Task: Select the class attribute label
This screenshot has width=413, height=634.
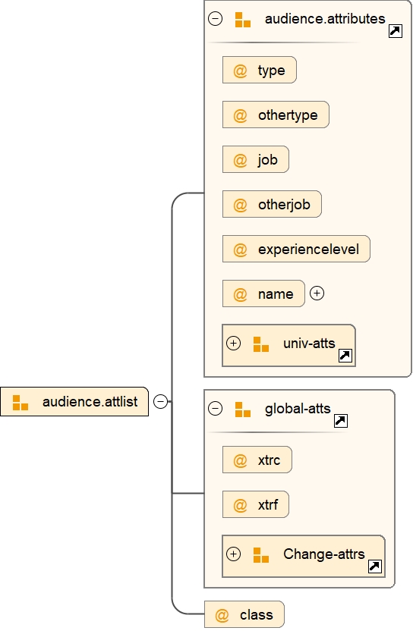Action: [x=257, y=614]
